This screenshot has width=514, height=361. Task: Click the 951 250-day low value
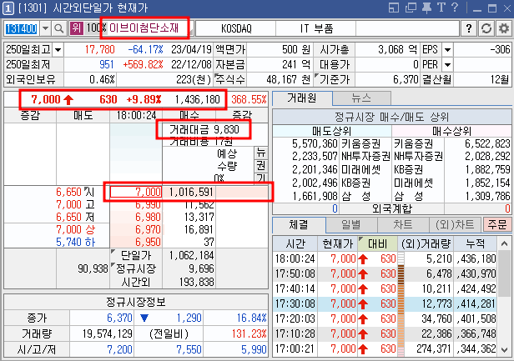coord(107,64)
